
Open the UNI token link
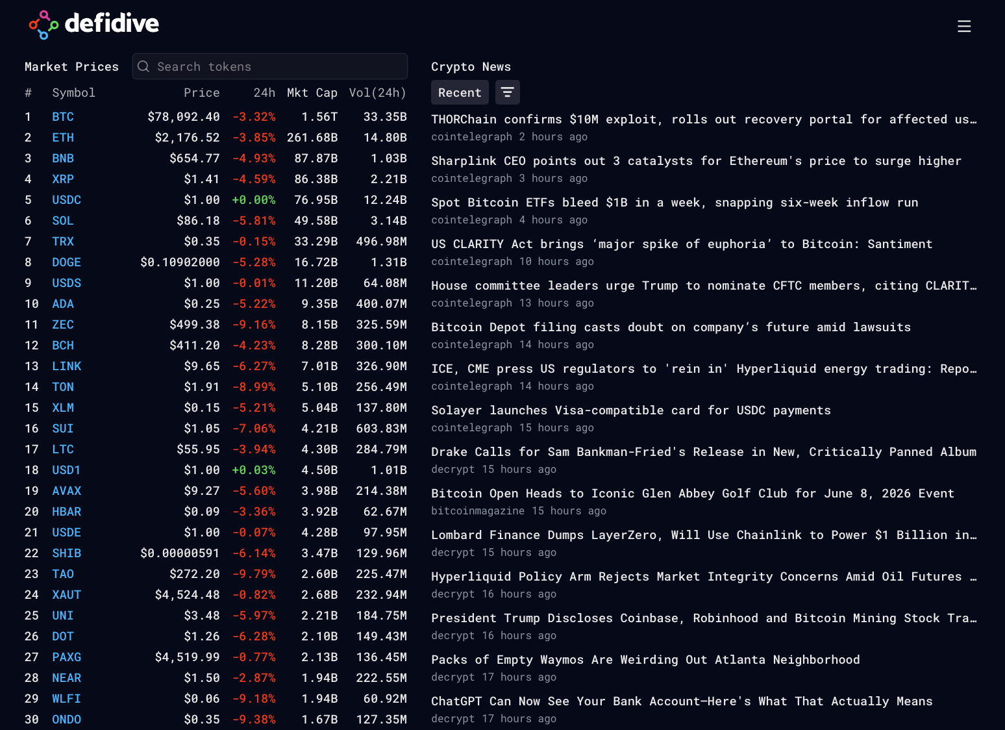click(x=63, y=616)
